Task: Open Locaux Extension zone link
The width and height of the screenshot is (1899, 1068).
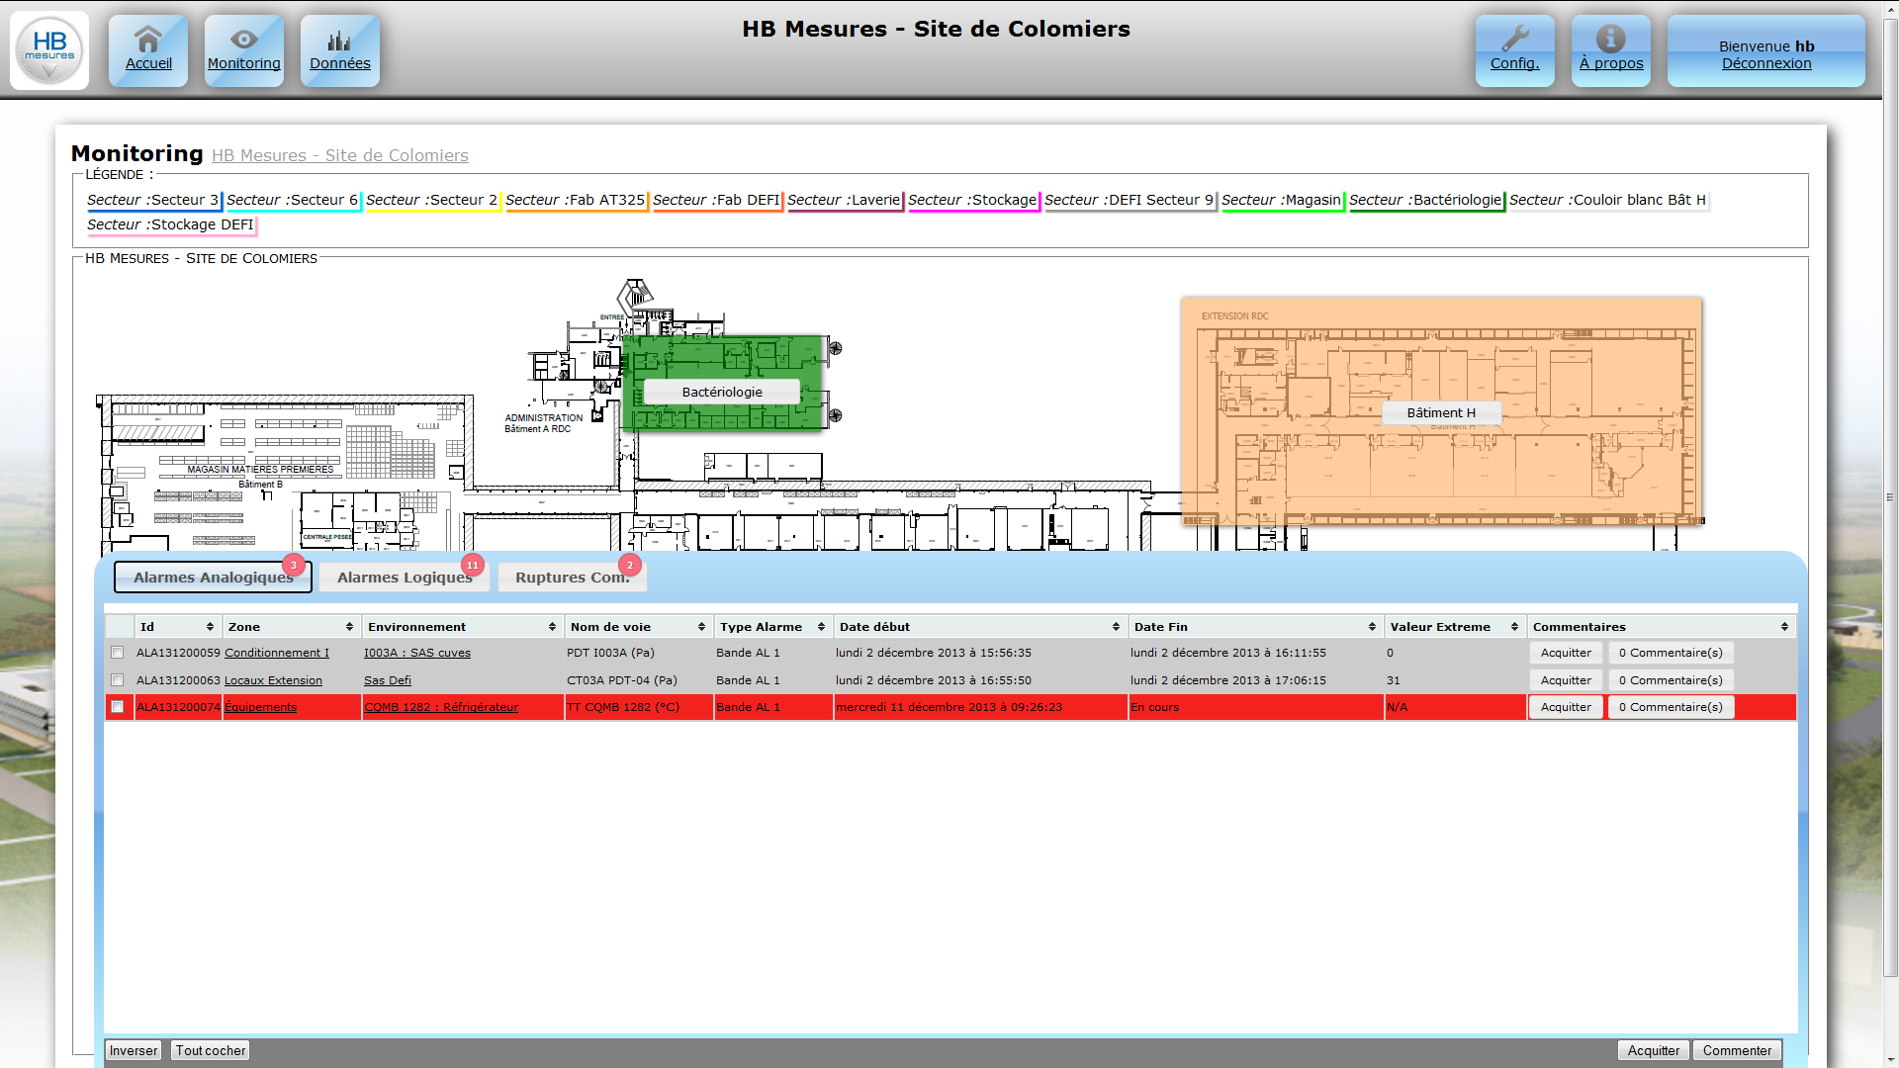Action: 273,680
